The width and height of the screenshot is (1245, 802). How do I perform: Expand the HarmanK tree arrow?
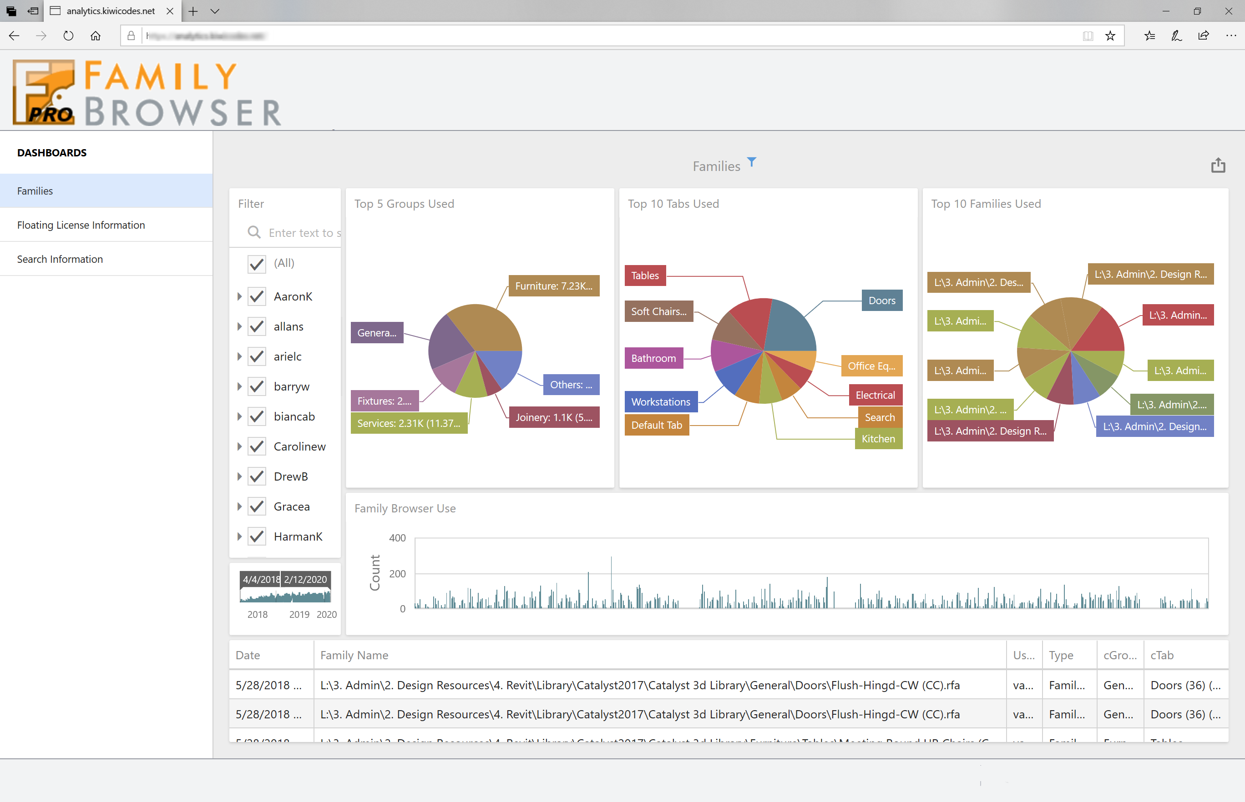point(239,536)
